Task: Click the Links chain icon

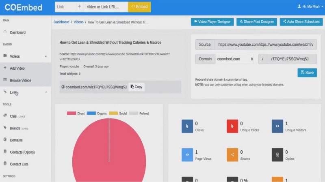Action: click(x=5, y=92)
